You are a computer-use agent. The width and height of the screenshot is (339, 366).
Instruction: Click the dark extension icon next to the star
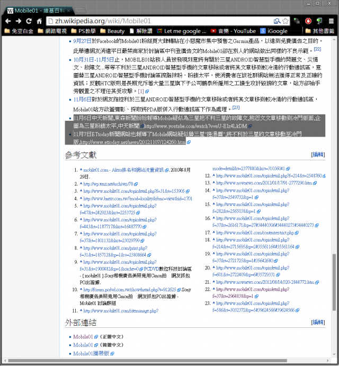click(297, 21)
